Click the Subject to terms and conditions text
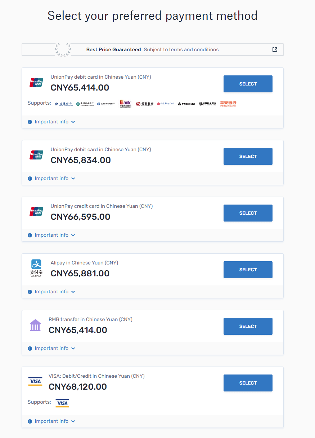315x438 pixels. pyautogui.click(x=181, y=50)
